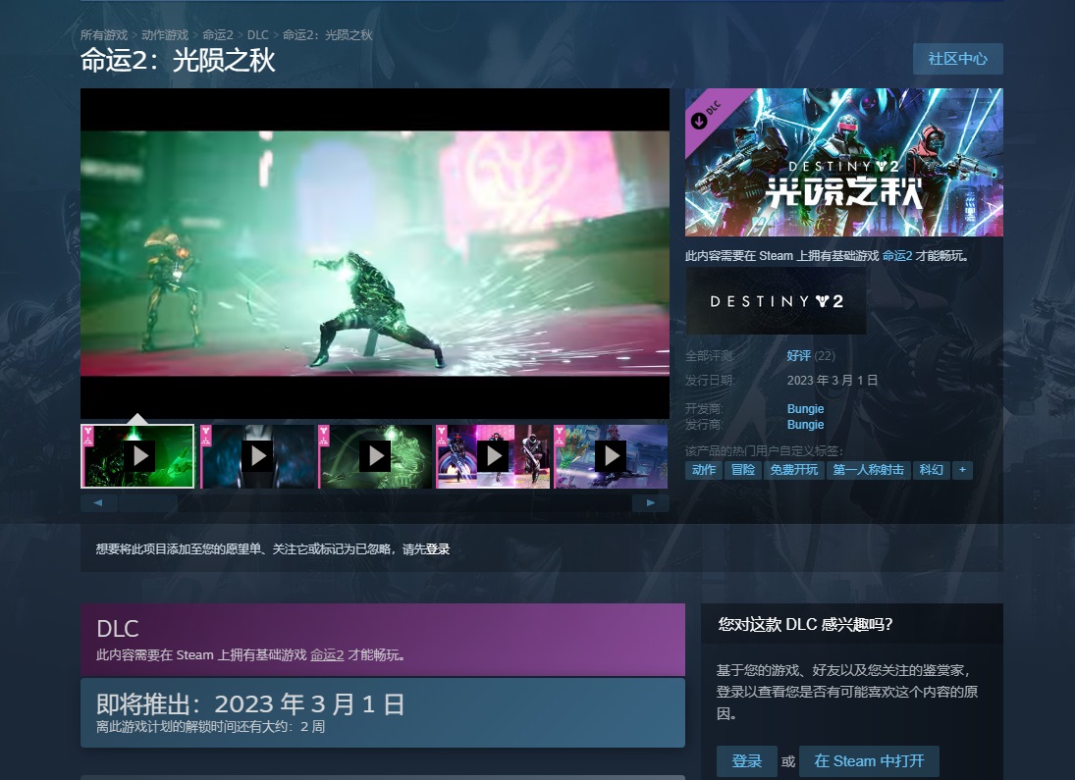Open publisher Bungie link
This screenshot has width=1075, height=780.
tap(806, 424)
